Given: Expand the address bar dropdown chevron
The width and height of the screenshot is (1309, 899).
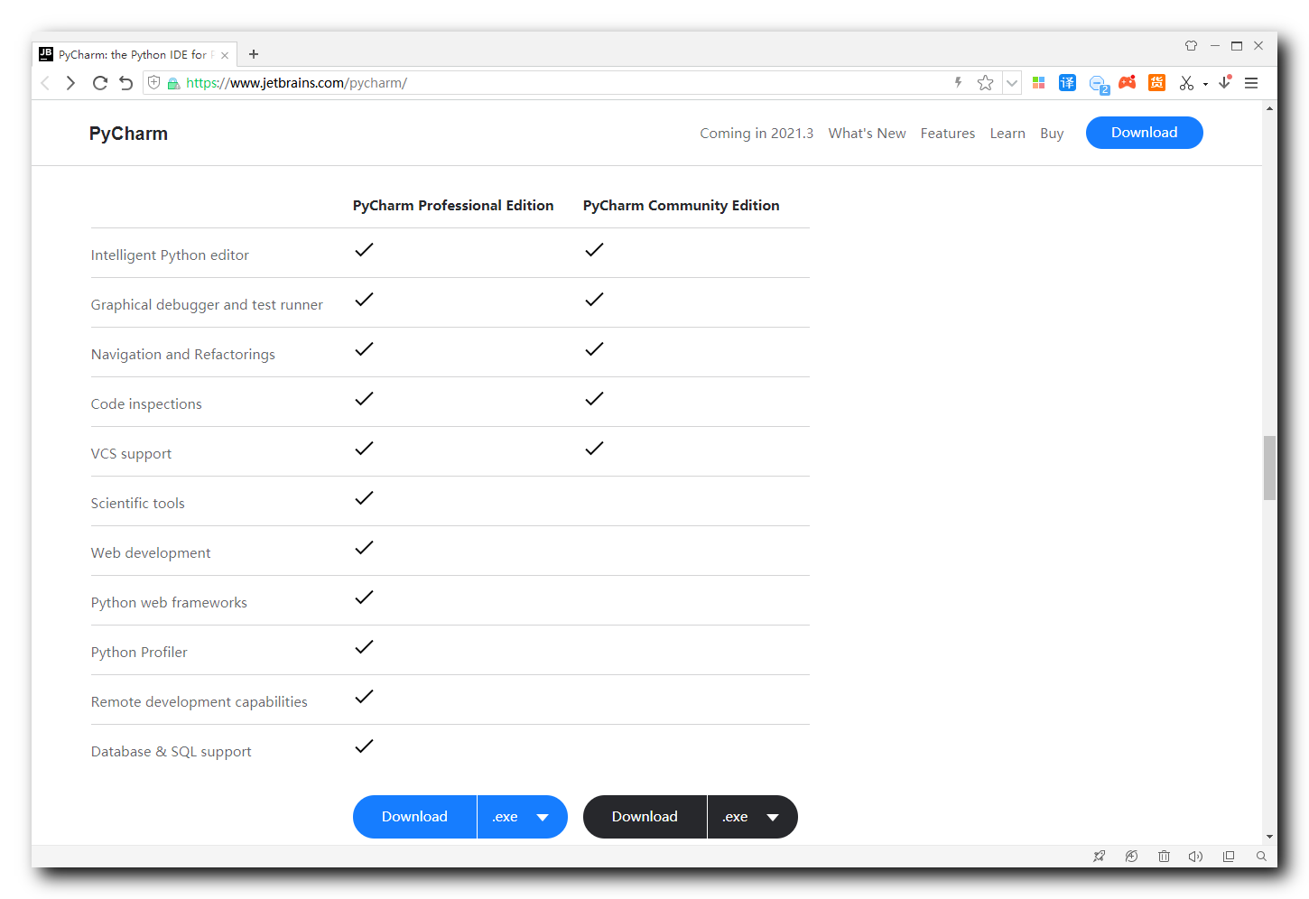Looking at the screenshot, I should pyautogui.click(x=1012, y=83).
